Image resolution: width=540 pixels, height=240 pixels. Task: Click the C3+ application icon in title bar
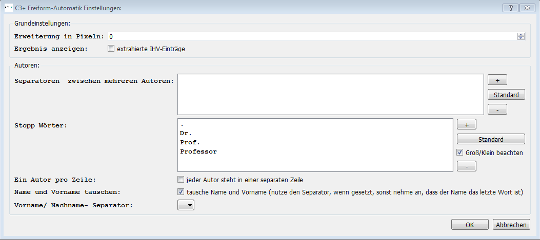(8, 8)
